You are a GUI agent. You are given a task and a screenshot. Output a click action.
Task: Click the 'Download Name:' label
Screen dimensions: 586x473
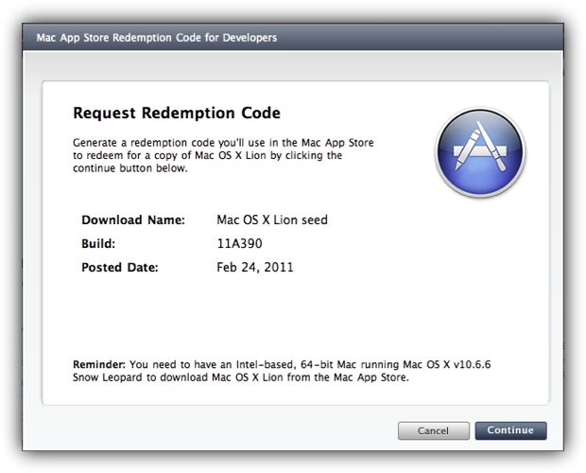click(x=133, y=219)
